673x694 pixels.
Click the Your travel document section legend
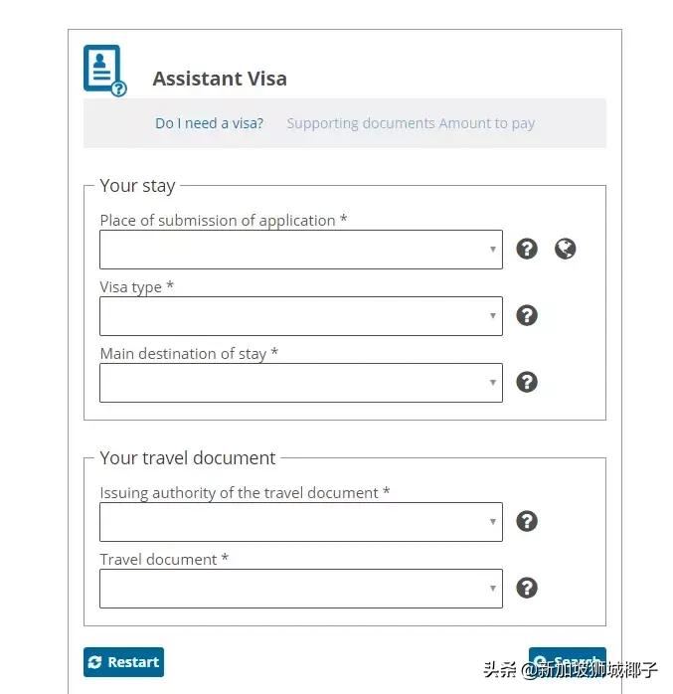(188, 457)
